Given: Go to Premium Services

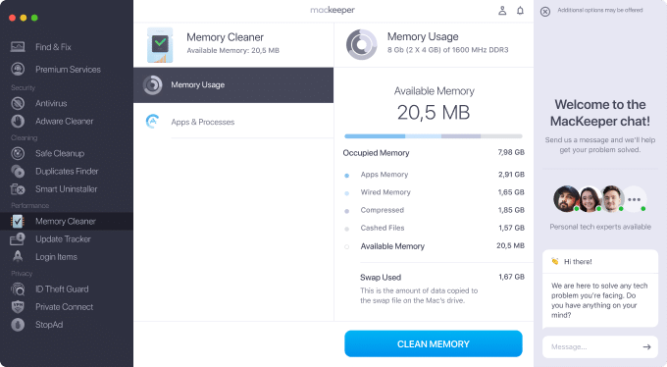Looking at the screenshot, I should [x=68, y=70].
